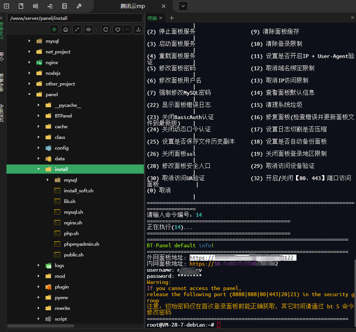
Task: Click the config folder gear icon
Action: (x=48, y=148)
